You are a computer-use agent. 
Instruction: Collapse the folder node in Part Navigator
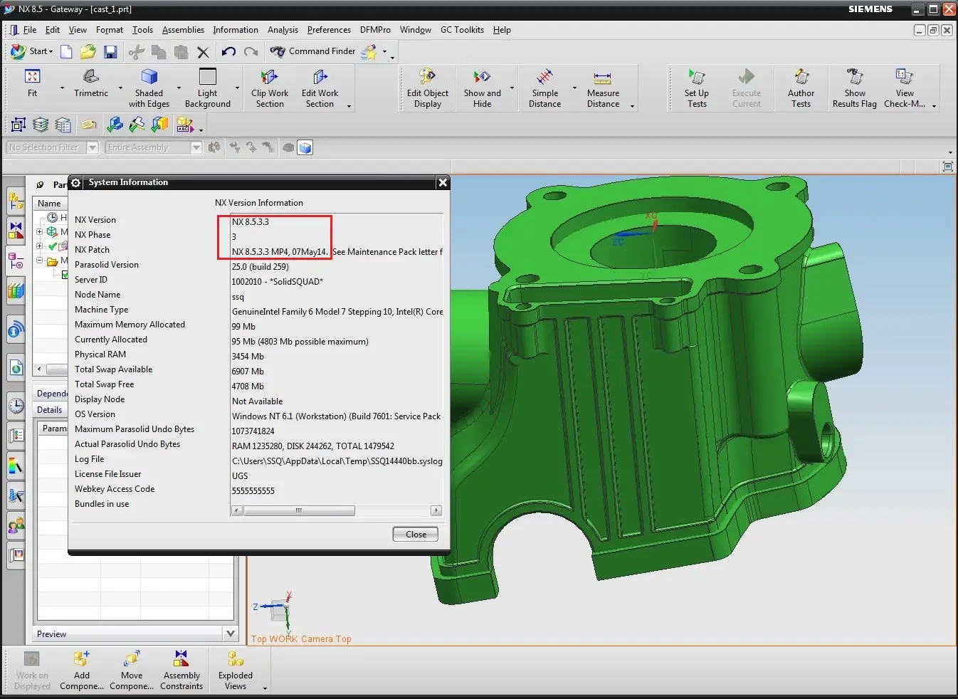coord(40,261)
